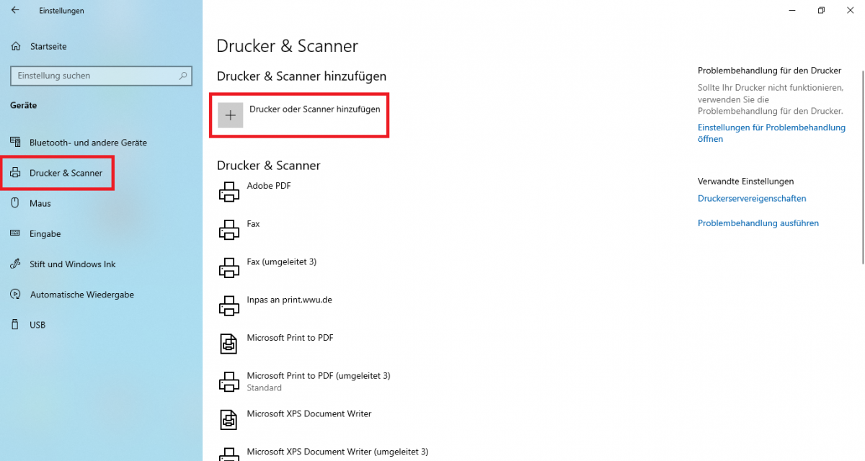Click the Einstellung suchen search field
This screenshot has height=461, width=865.
[102, 76]
